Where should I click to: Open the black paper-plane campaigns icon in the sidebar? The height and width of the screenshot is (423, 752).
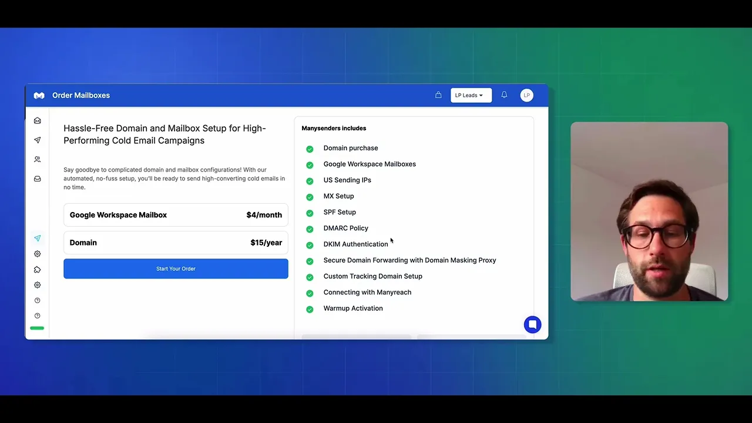tap(38, 140)
